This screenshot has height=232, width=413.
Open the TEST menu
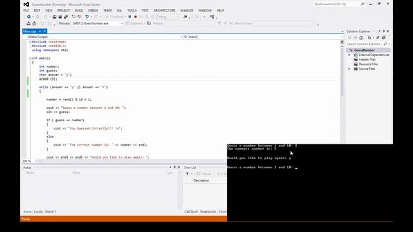pyautogui.click(x=145, y=10)
